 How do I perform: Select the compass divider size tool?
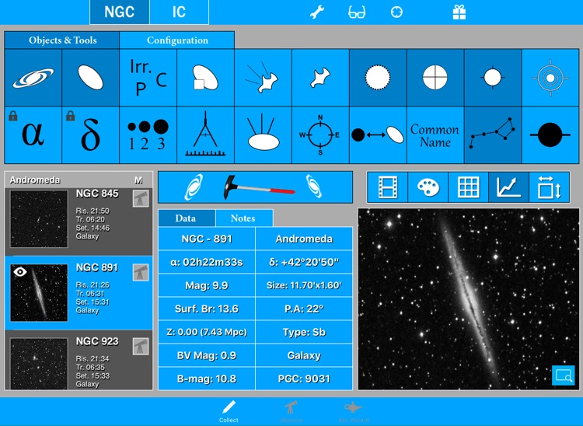[206, 135]
